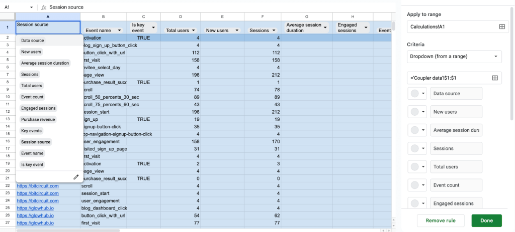This screenshot has width=515, height=232.
Task: Choose Sessions from the dropdown list
Action: (x=30, y=74)
